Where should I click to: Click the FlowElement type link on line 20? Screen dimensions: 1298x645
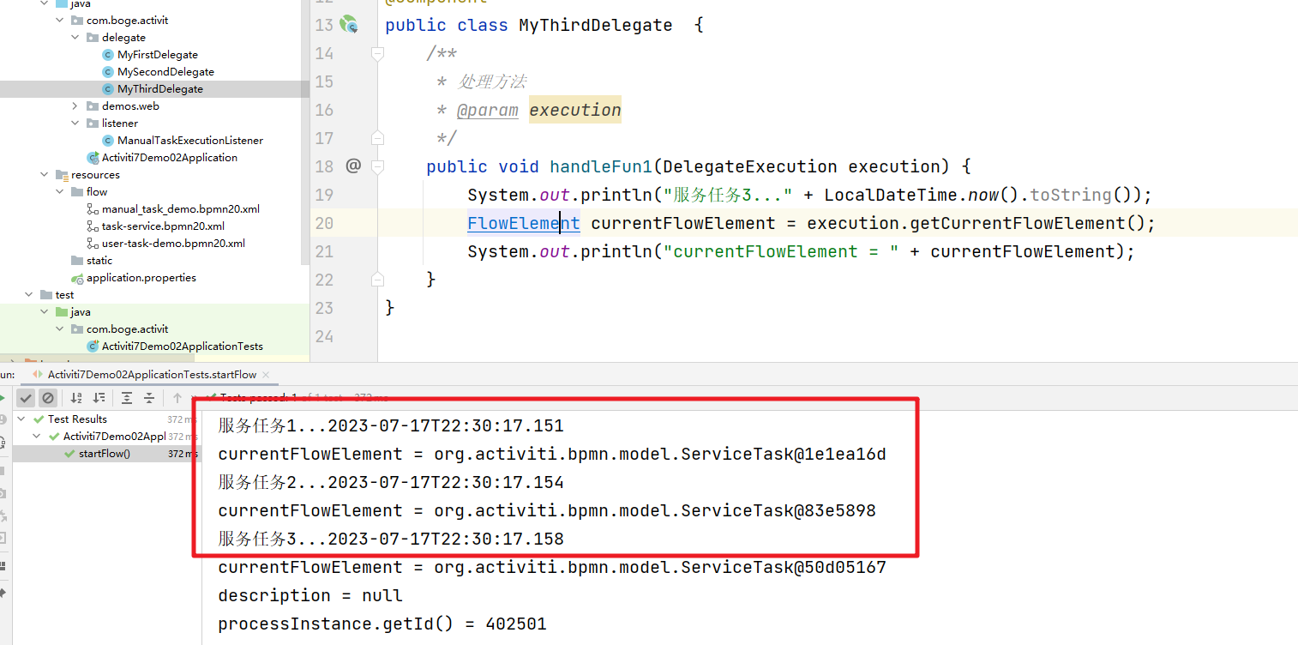click(x=524, y=223)
